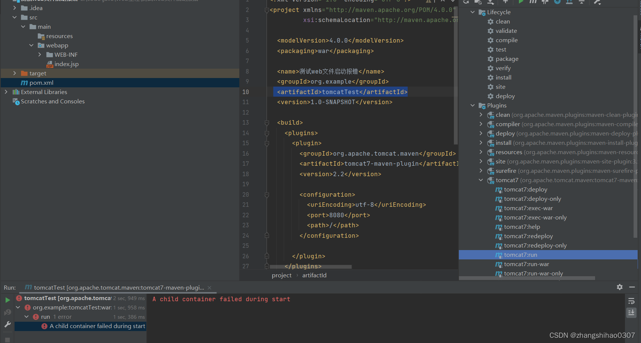
Task: Click the tomcat7:deploy goal icon
Action: click(x=499, y=190)
